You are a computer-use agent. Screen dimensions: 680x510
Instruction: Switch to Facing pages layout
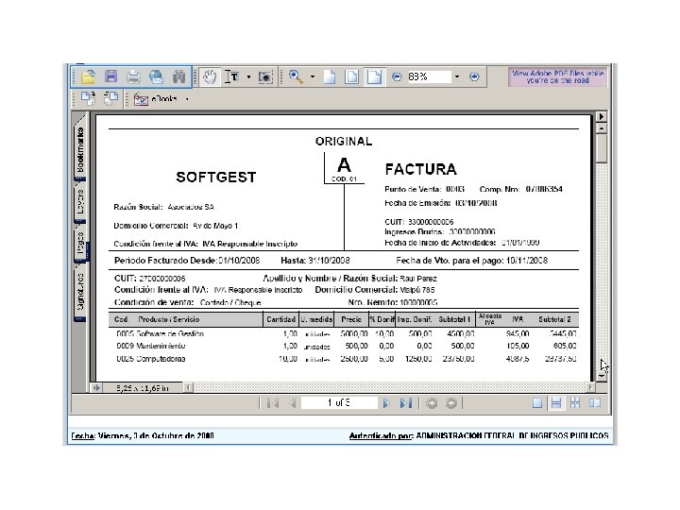pos(595,403)
